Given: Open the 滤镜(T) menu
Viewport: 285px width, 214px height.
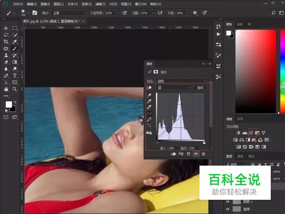Looking at the screenshot, I should pos(100,4).
